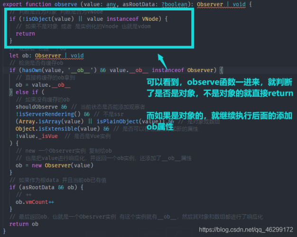
Task: Click the line 'ob = value.__ob__'
Action: (43, 85)
